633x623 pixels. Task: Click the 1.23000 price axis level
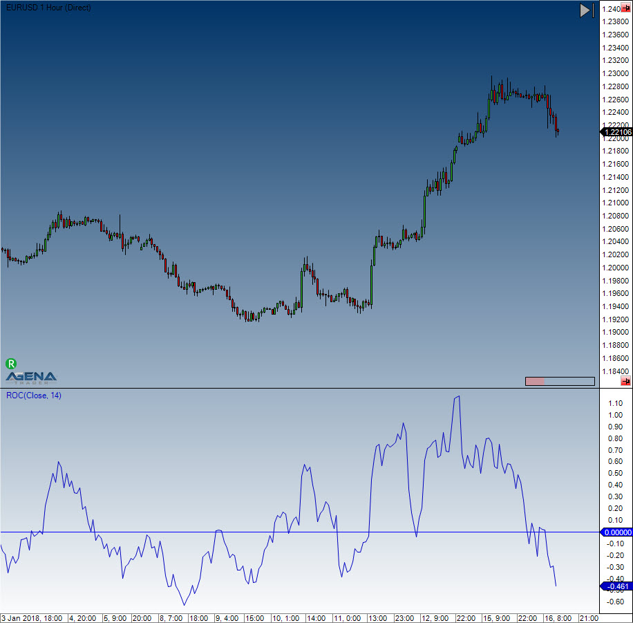coord(615,73)
